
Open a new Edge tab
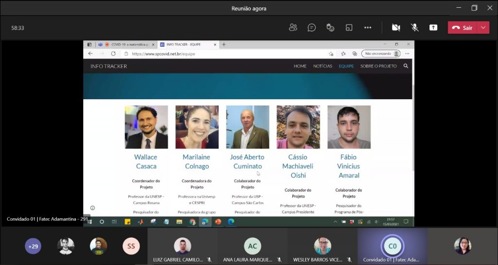[x=224, y=44]
